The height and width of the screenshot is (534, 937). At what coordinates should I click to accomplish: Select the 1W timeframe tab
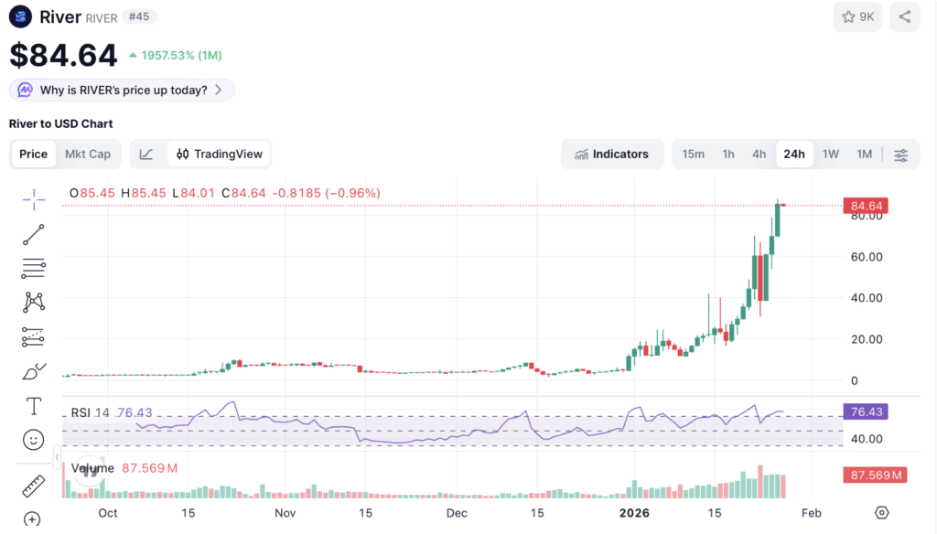coord(831,155)
